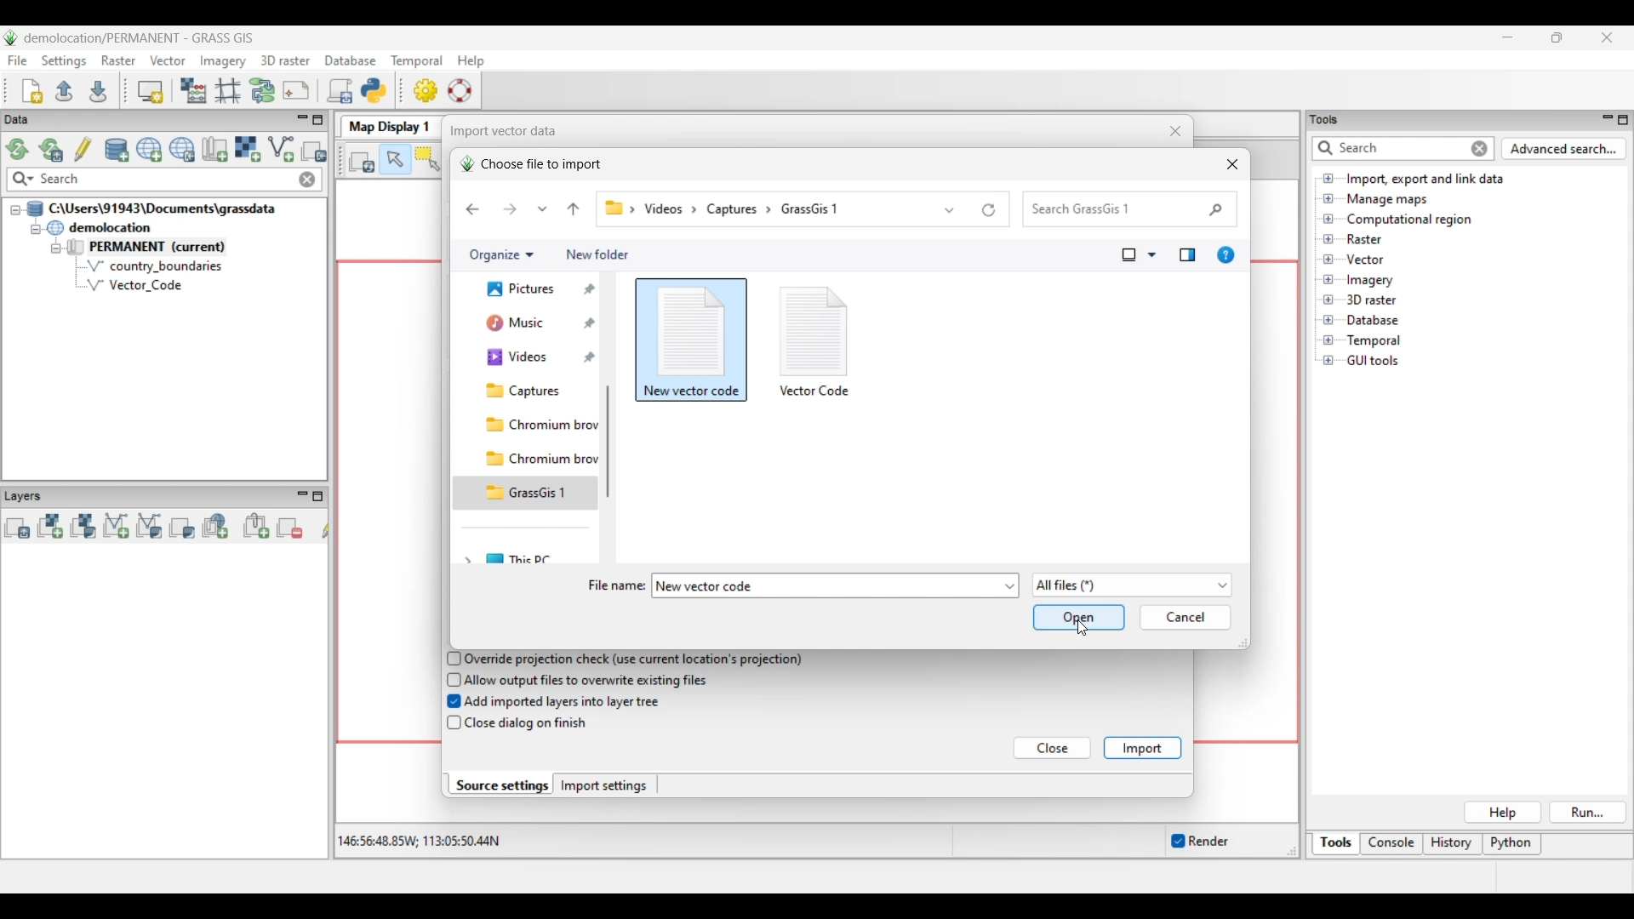Check Allow output files to overwrite
This screenshot has height=919, width=1634.
point(454,682)
